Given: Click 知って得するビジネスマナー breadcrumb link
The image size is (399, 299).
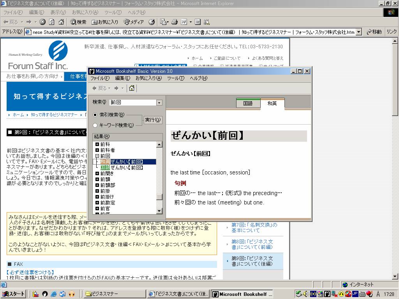Looking at the screenshot, I should [54, 115].
